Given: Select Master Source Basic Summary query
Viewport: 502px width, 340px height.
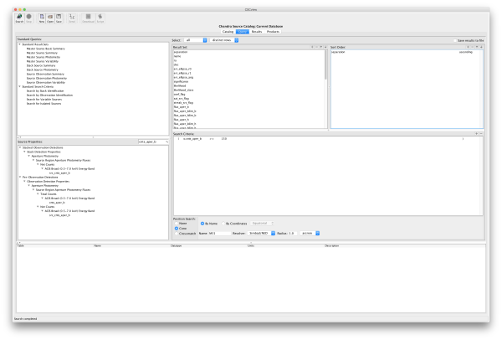Looking at the screenshot, I should pyautogui.click(x=45, y=48).
